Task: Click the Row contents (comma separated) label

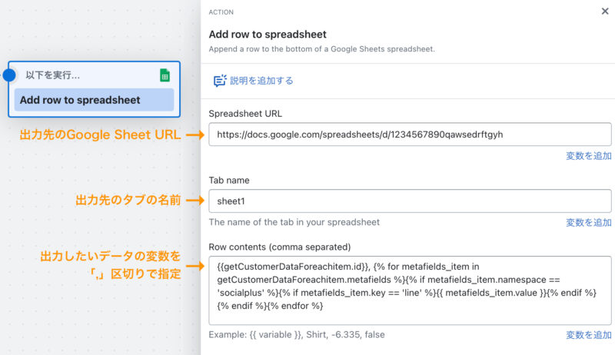Action: 280,247
